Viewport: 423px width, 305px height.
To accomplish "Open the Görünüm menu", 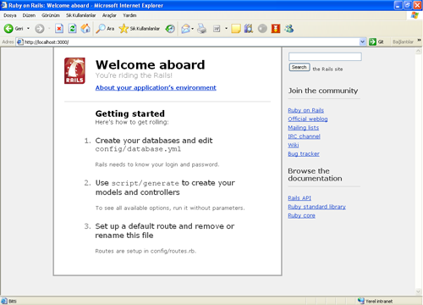I will coord(51,15).
